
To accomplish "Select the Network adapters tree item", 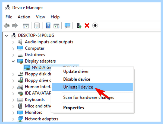I will click(42, 119).
